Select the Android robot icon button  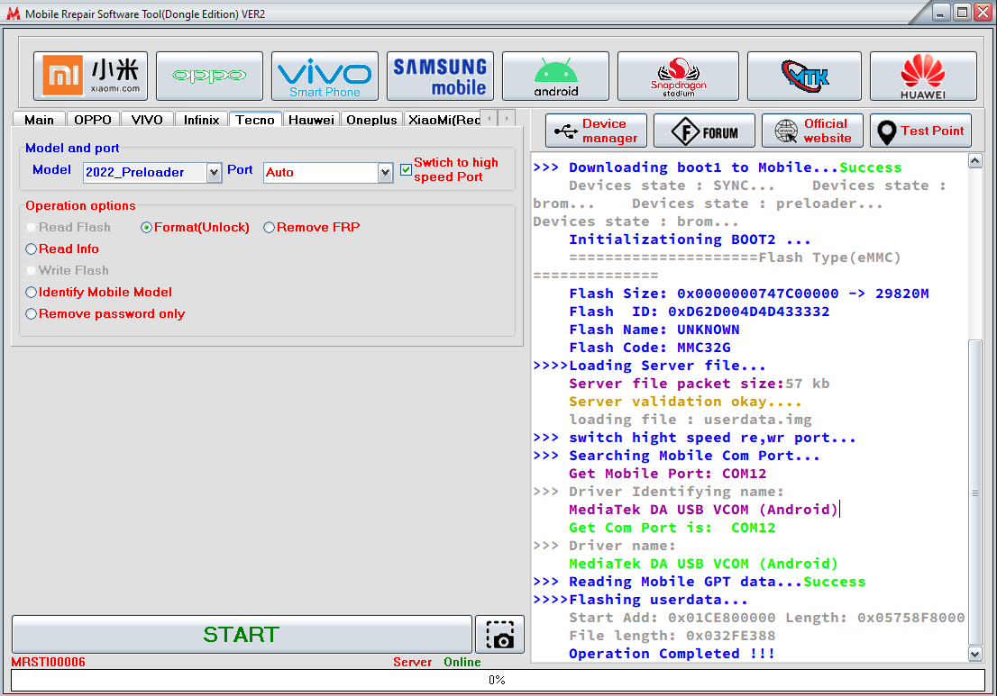555,77
